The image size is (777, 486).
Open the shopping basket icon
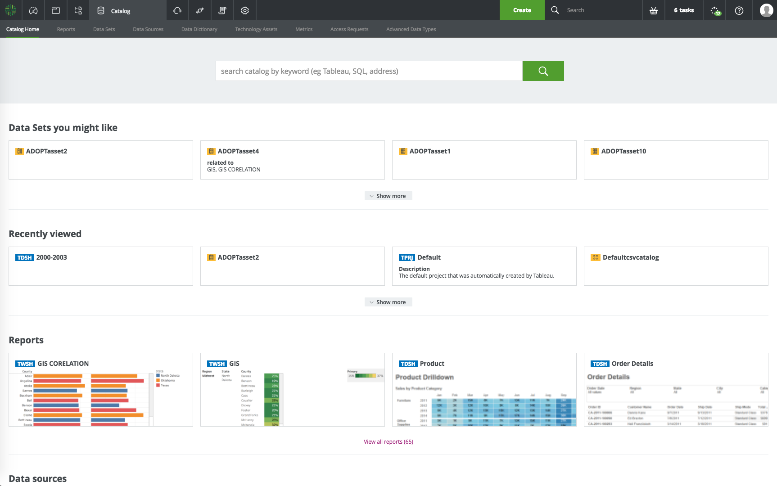(653, 10)
